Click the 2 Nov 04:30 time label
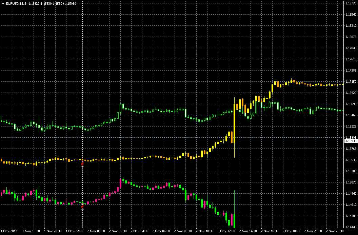 140,231
